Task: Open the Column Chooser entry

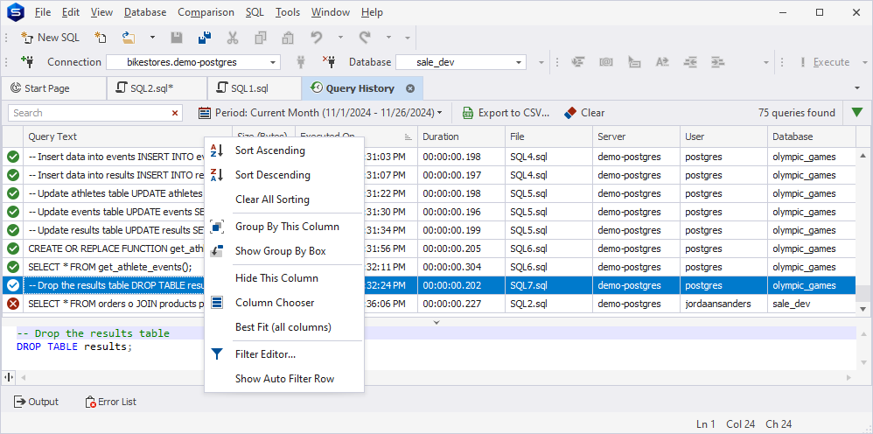Action: click(x=284, y=303)
